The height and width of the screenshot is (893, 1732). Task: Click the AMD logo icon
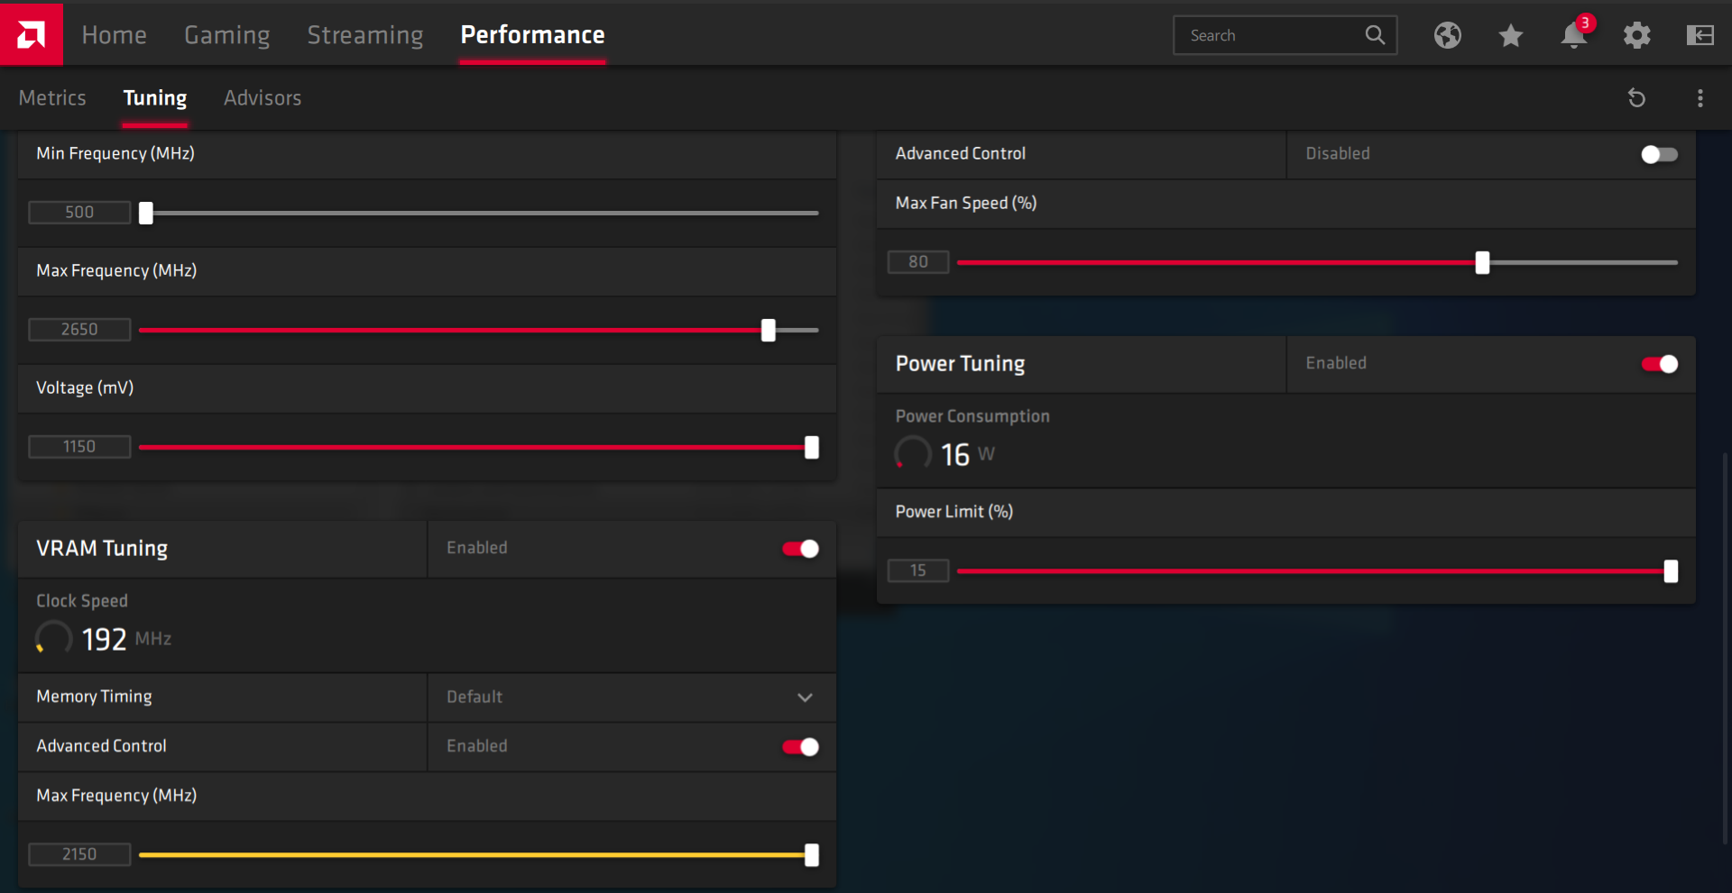[x=32, y=33]
